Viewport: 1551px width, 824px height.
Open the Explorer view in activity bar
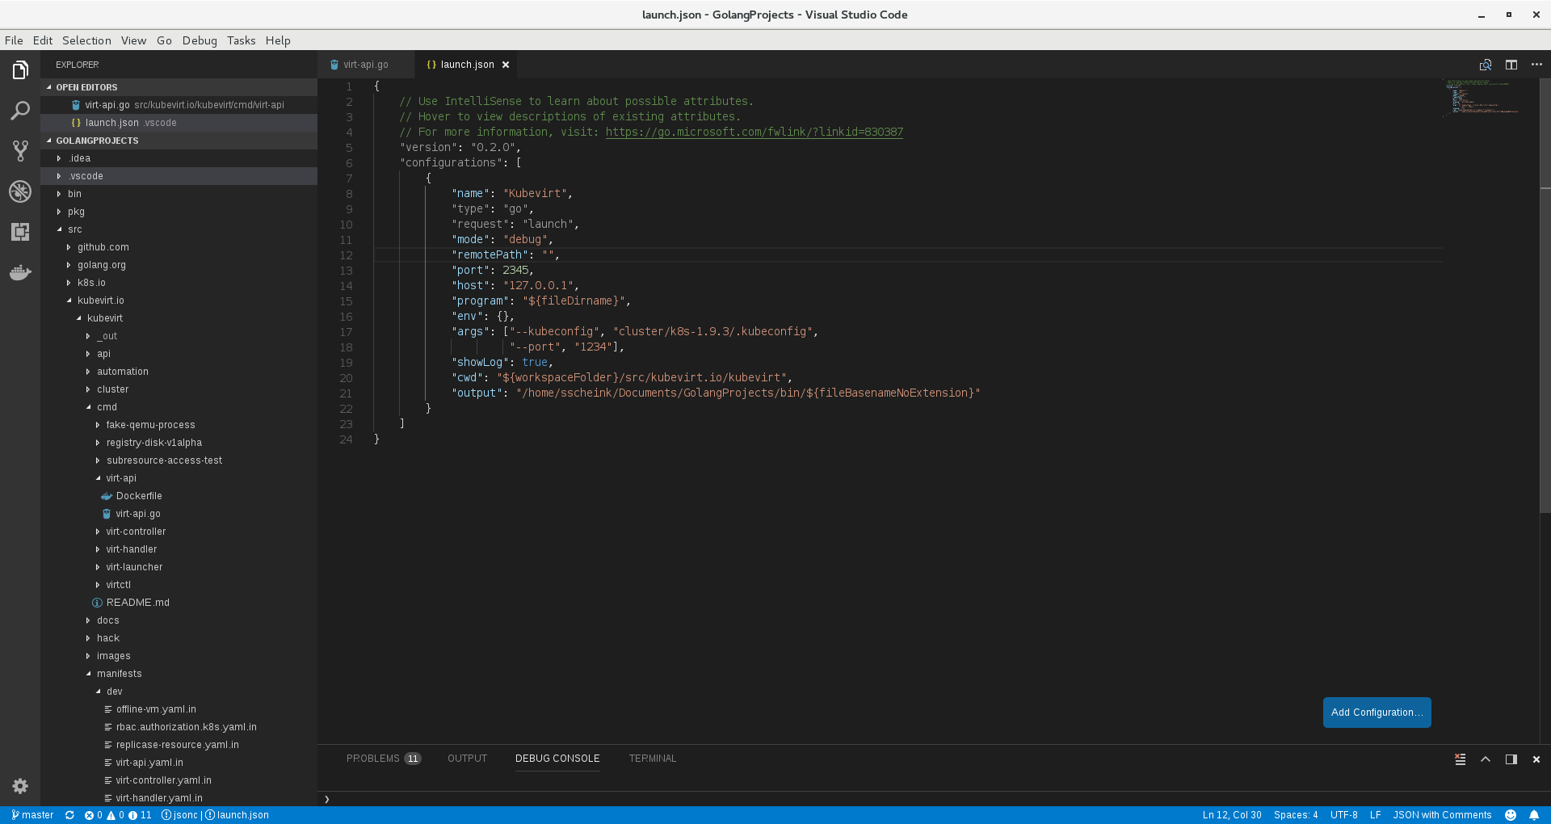pyautogui.click(x=20, y=70)
